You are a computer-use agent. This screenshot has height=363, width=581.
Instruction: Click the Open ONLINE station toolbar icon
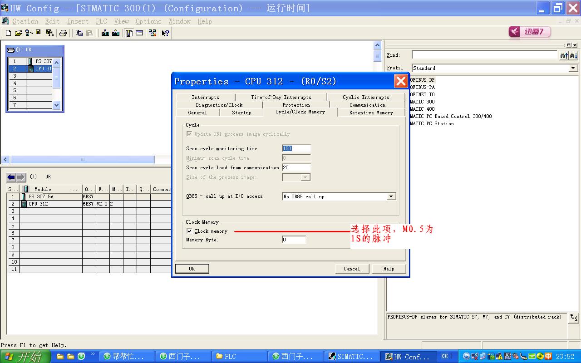tap(29, 33)
